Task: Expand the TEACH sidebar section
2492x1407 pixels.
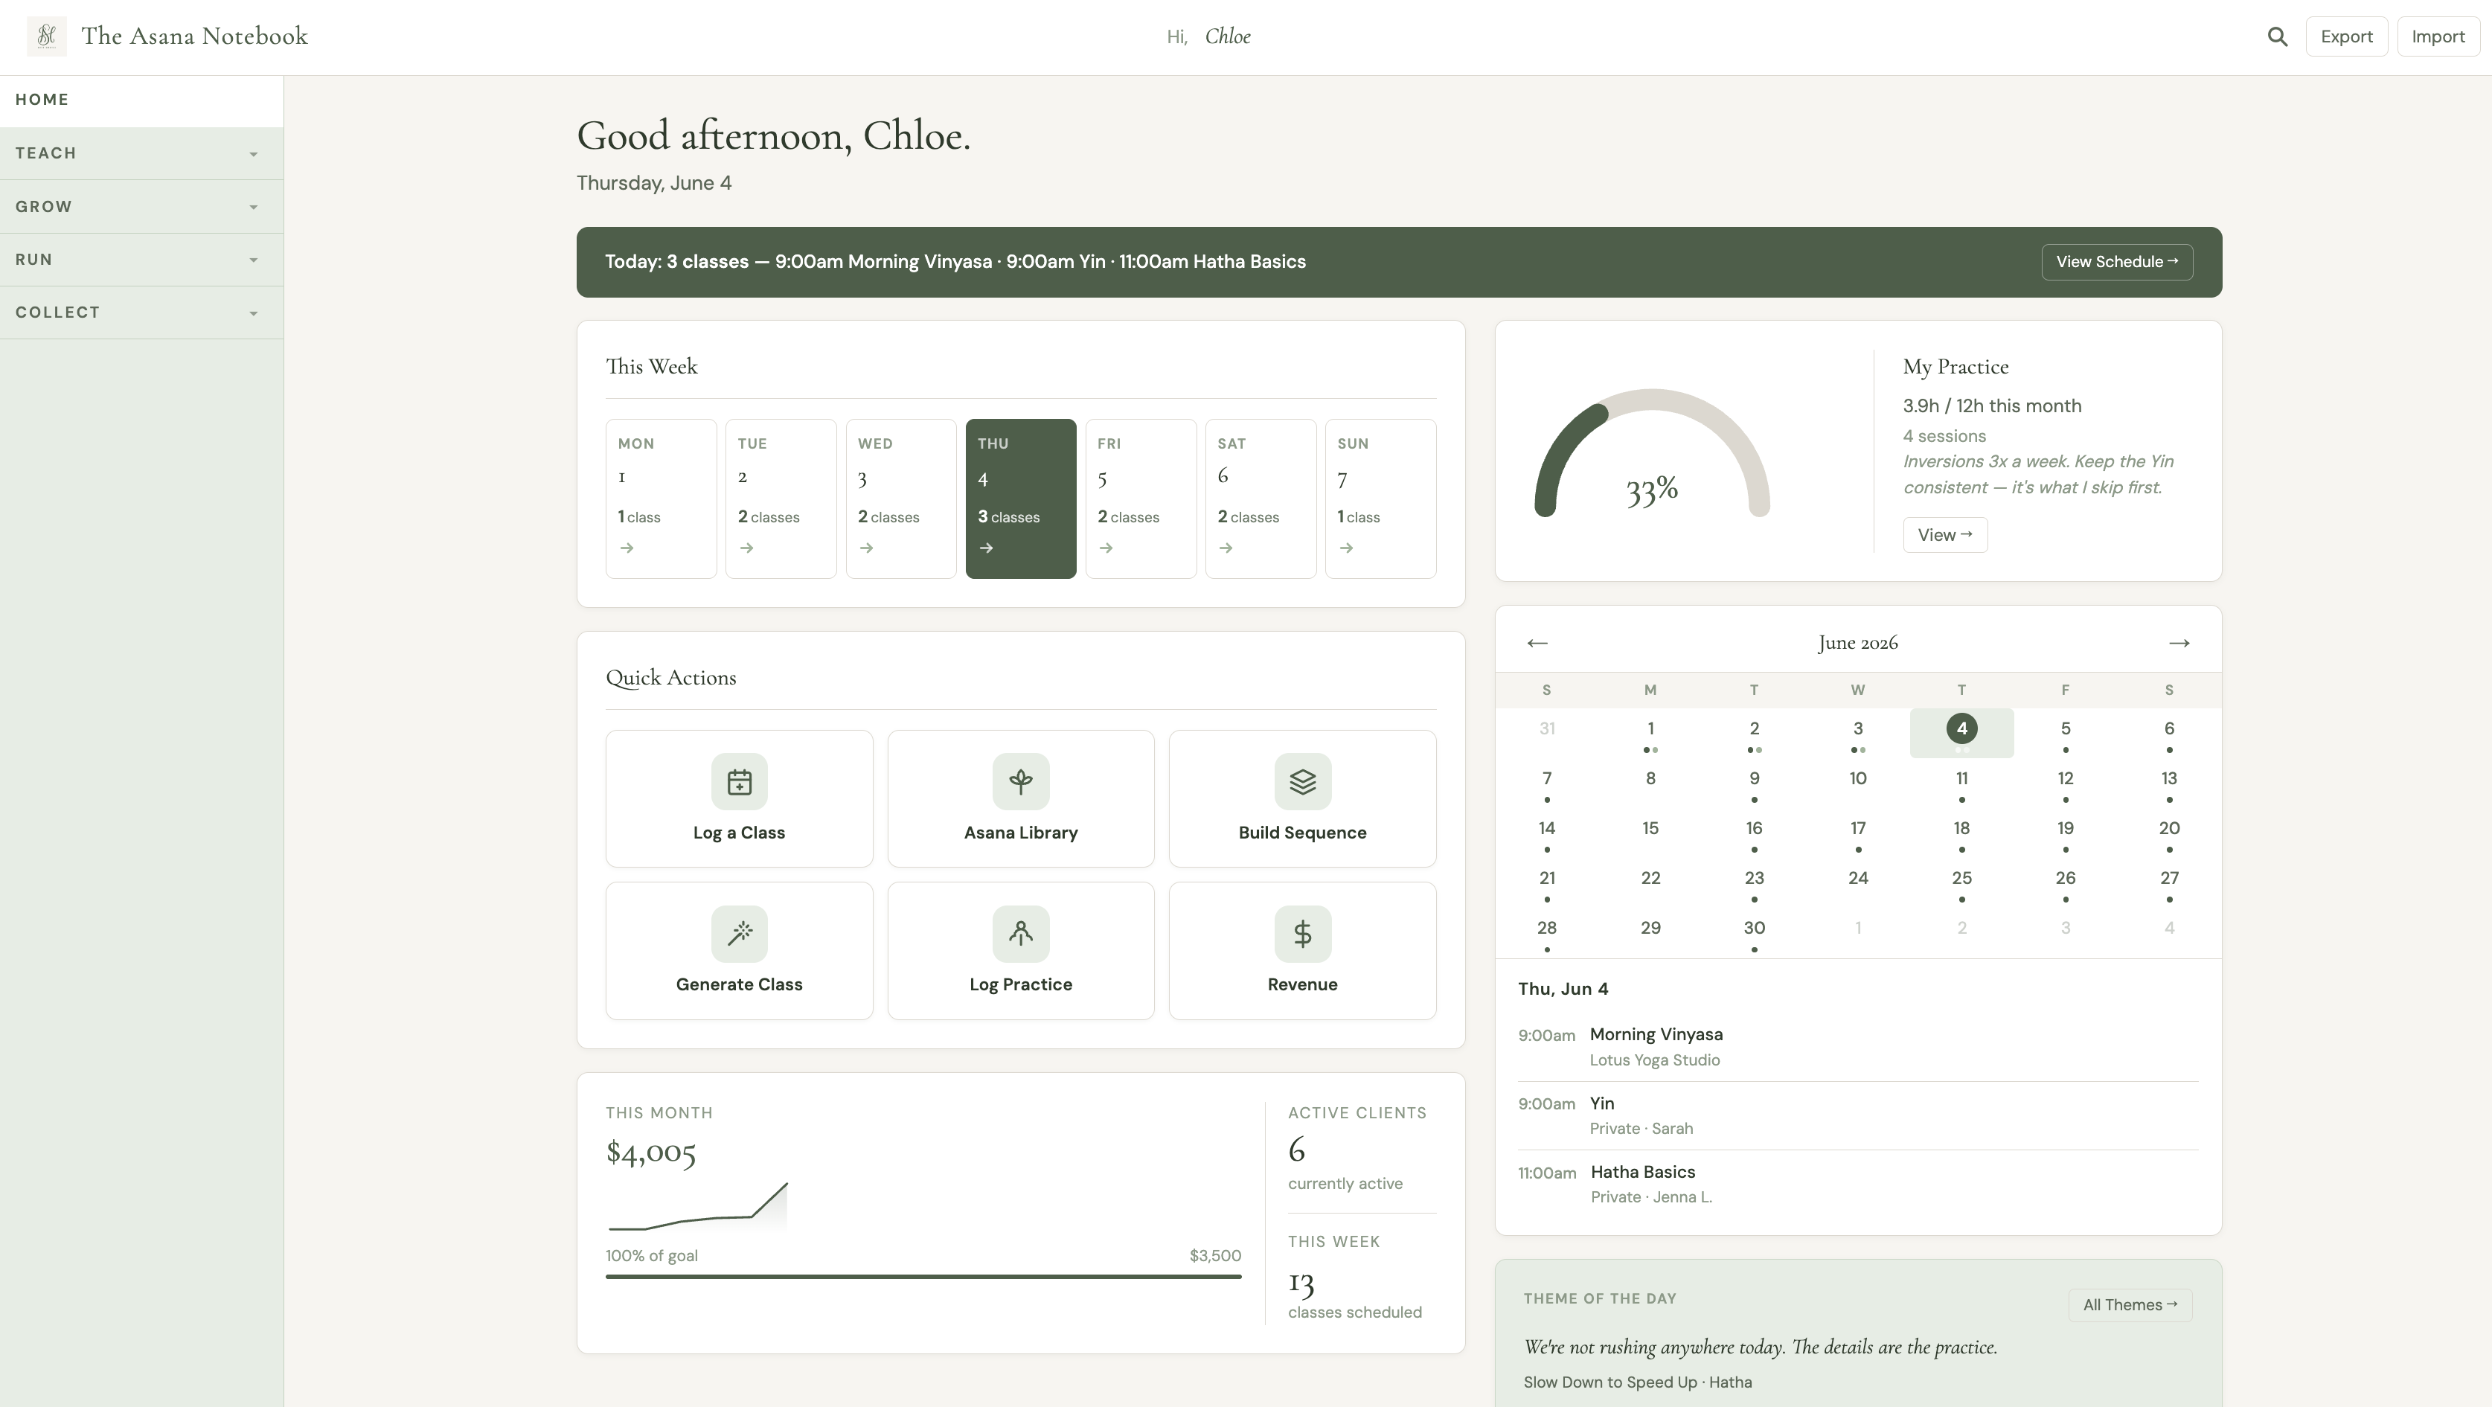Action: click(141, 154)
